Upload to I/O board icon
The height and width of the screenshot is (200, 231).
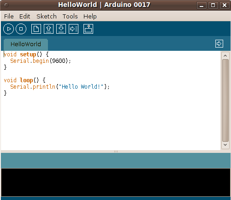73,29
